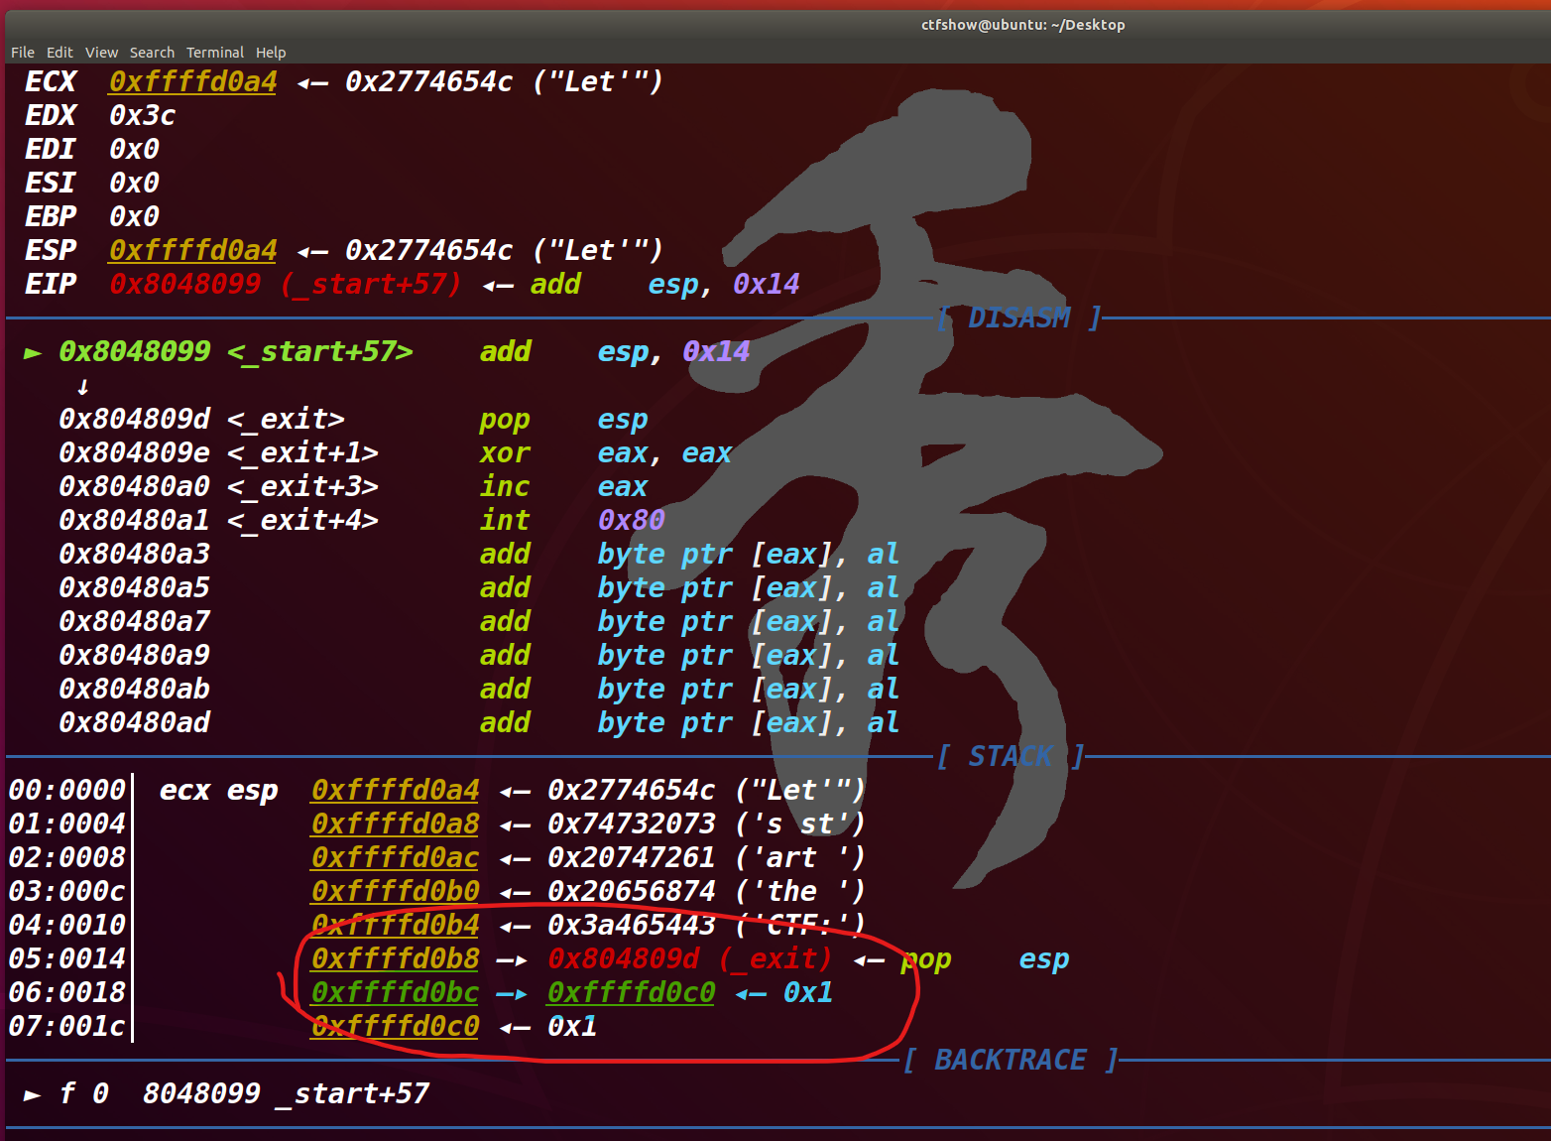Click the <_start+57> symbol in DISASM
Screen dimensions: 1551x1141
point(319,351)
